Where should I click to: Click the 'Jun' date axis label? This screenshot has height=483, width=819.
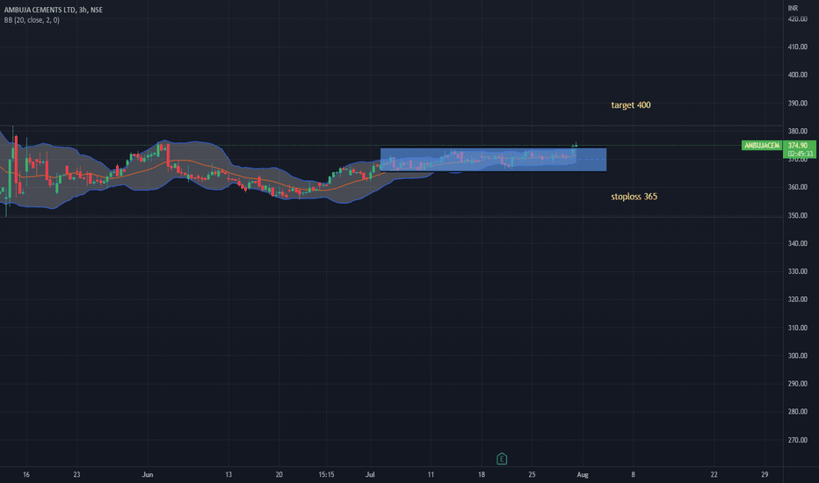[x=148, y=474]
